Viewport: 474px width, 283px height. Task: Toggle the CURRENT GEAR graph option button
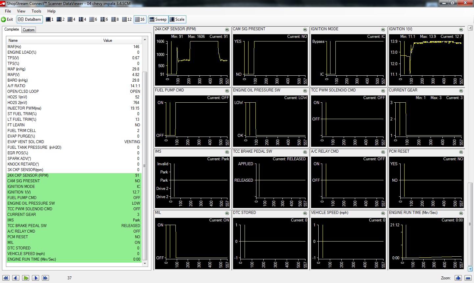461,91
